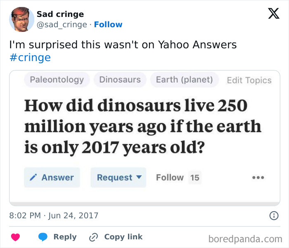289x248 pixels.
Task: Open Sad cringe profile avatar
Action: [x=22, y=19]
